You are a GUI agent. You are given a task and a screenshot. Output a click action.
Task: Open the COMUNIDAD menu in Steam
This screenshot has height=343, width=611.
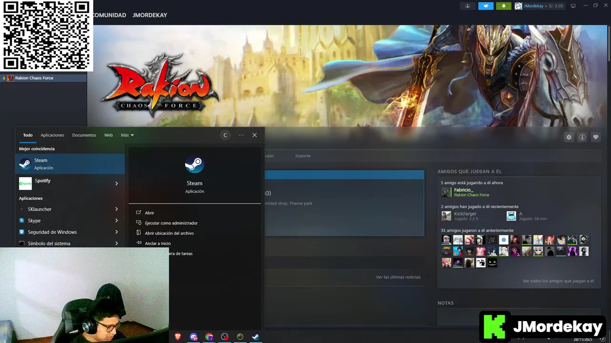(109, 15)
